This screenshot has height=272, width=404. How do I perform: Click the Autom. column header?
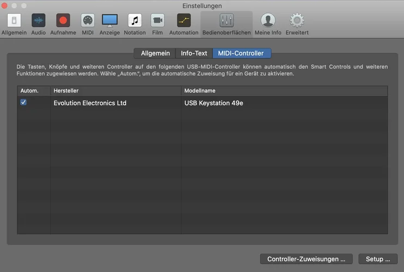coord(34,91)
